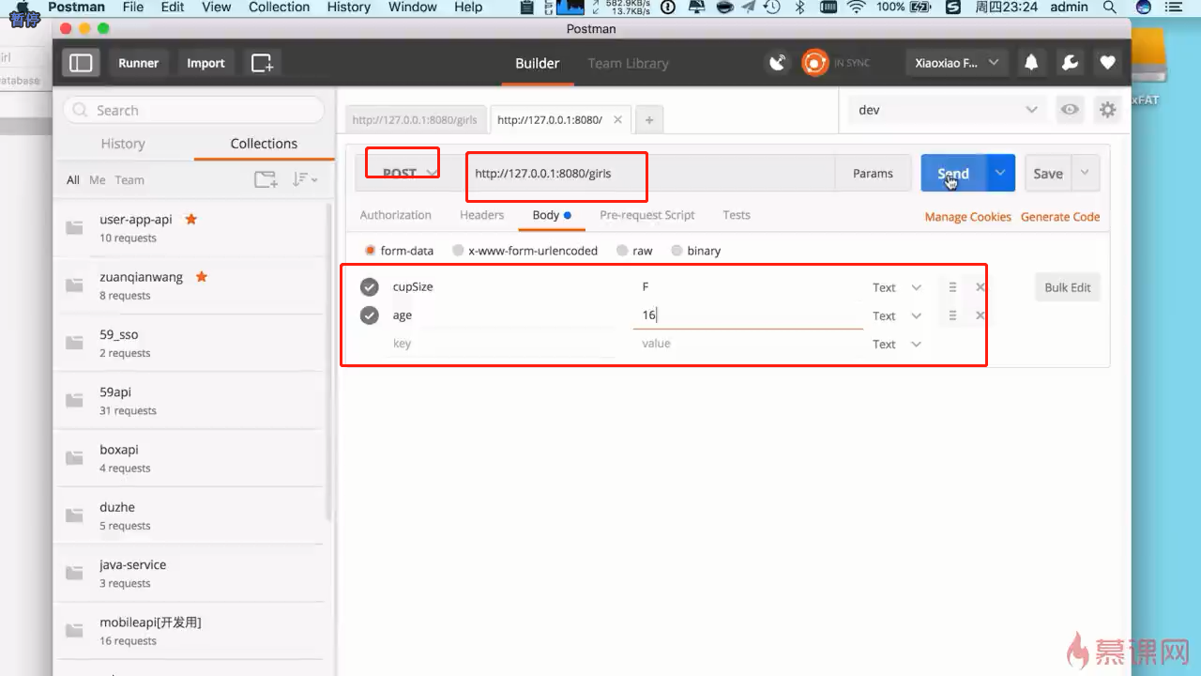Open manage environments gear icon

1108,110
